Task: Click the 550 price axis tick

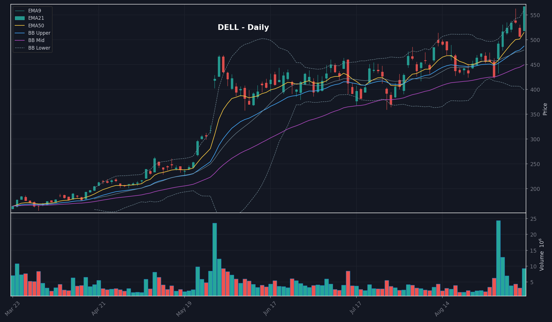Action: pos(535,16)
